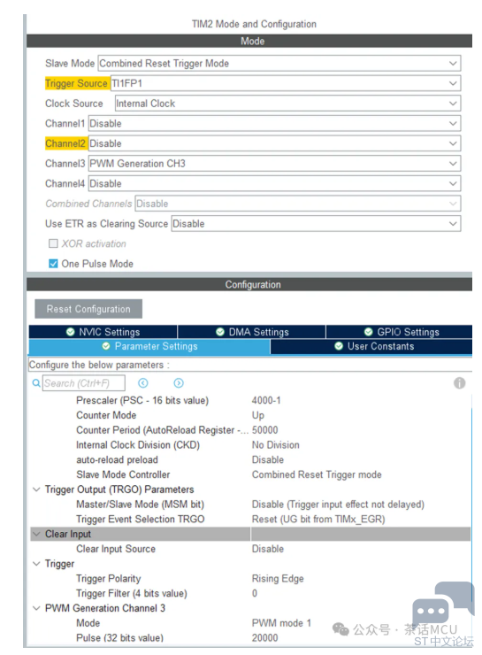Viewport: 482px width, 655px height.
Task: Go to previous search result arrow
Action: tap(143, 383)
